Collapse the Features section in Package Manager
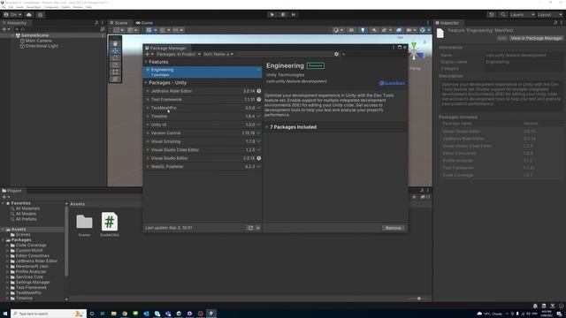This screenshot has width=566, height=318. pos(146,62)
